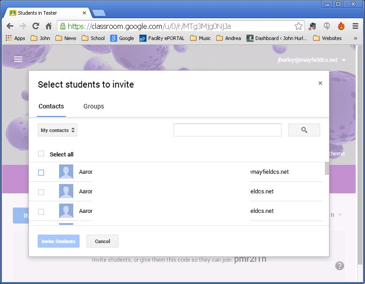
Task: Expand the My contacts dropdown
Action: pos(57,130)
